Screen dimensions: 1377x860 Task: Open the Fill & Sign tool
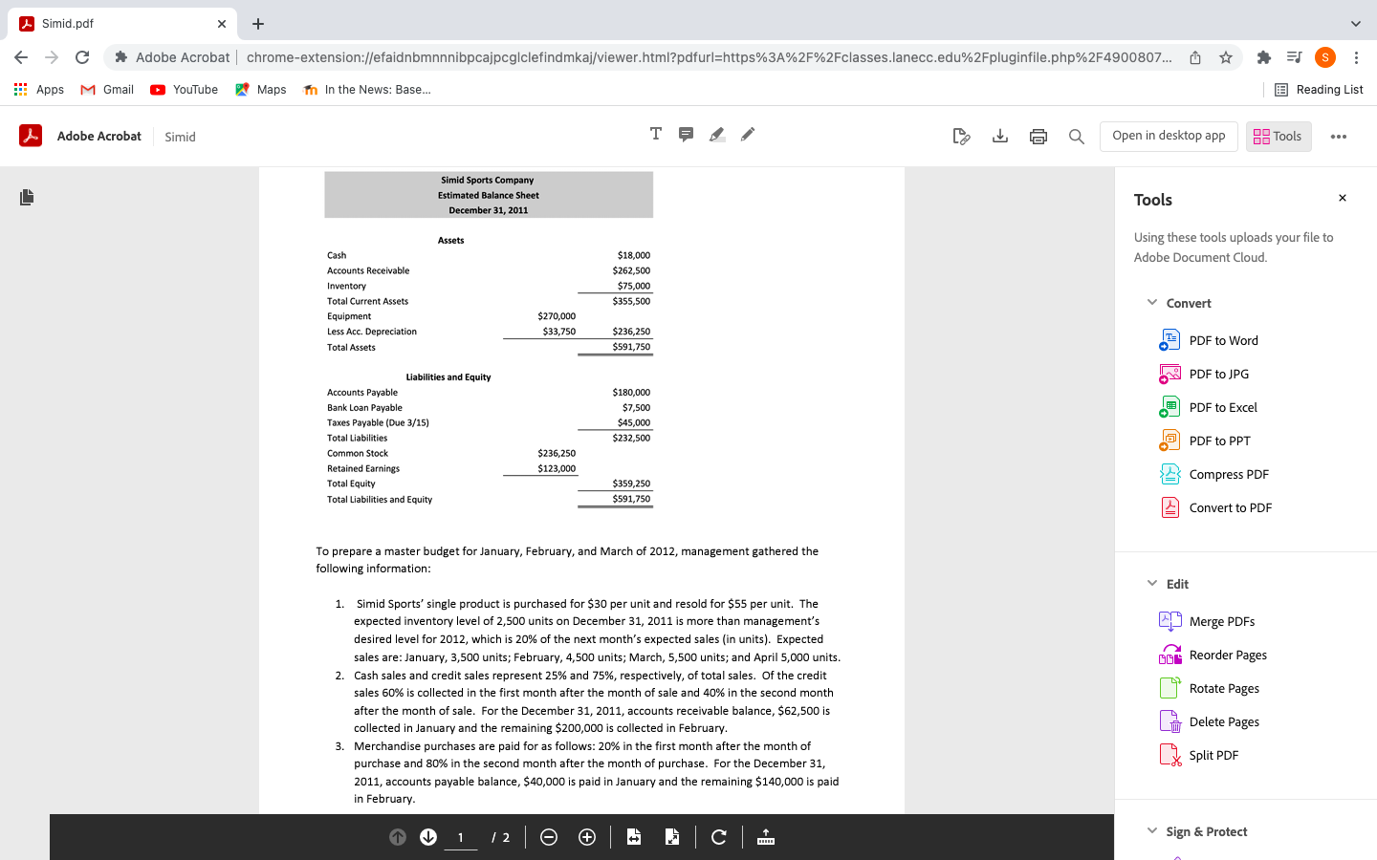click(961, 137)
